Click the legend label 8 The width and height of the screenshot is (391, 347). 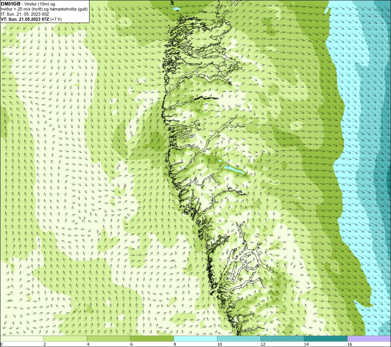(175, 344)
